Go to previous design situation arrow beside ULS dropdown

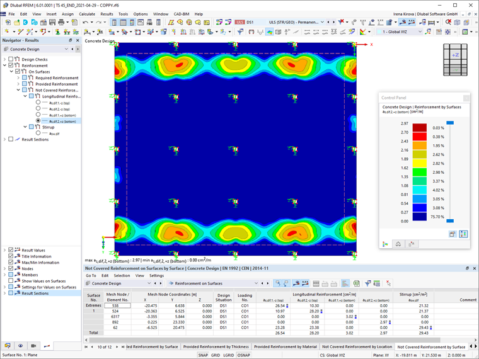tap(328, 22)
